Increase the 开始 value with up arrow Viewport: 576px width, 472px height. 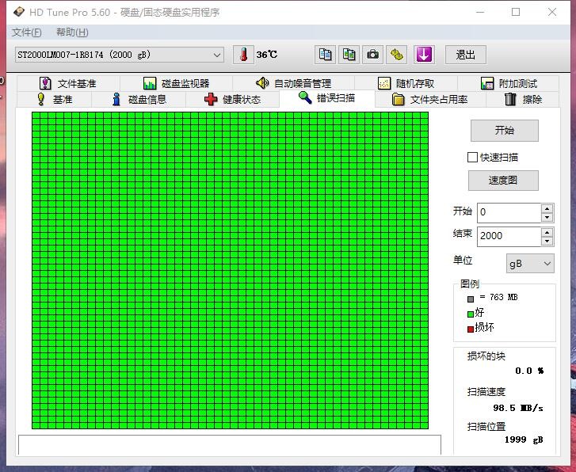(547, 208)
